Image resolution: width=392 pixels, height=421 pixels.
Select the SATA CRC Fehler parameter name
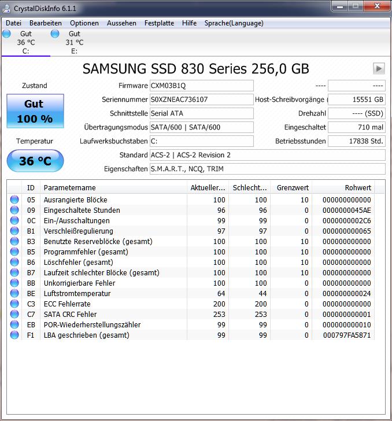point(70,314)
